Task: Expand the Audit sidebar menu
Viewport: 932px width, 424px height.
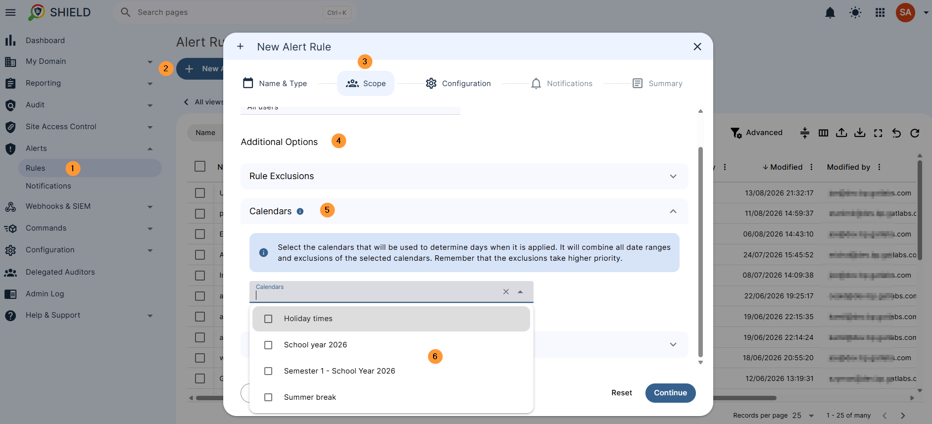Action: tap(150, 105)
